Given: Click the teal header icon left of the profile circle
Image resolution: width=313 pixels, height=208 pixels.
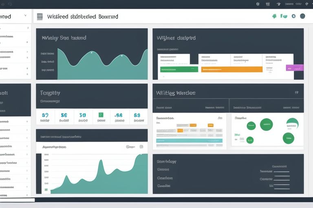Looking at the screenshot, I should pyautogui.click(x=293, y=16).
